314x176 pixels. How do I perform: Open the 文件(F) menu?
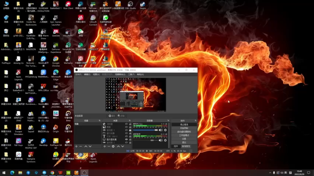(x=78, y=74)
